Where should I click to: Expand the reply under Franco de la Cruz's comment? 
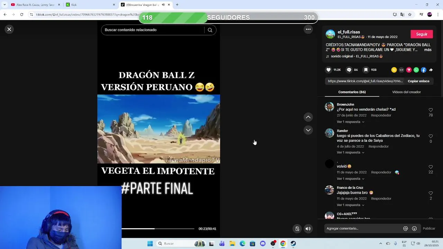351,205
